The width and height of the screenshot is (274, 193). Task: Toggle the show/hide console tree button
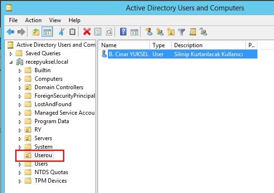[47, 32]
